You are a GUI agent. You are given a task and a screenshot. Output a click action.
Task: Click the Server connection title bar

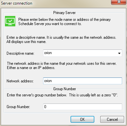55,3
